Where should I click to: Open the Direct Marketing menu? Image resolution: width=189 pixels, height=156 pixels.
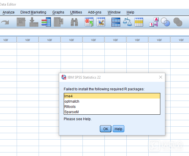[x=33, y=12]
